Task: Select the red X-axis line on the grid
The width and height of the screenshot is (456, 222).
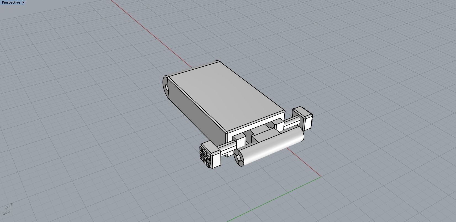Action: coord(151,34)
